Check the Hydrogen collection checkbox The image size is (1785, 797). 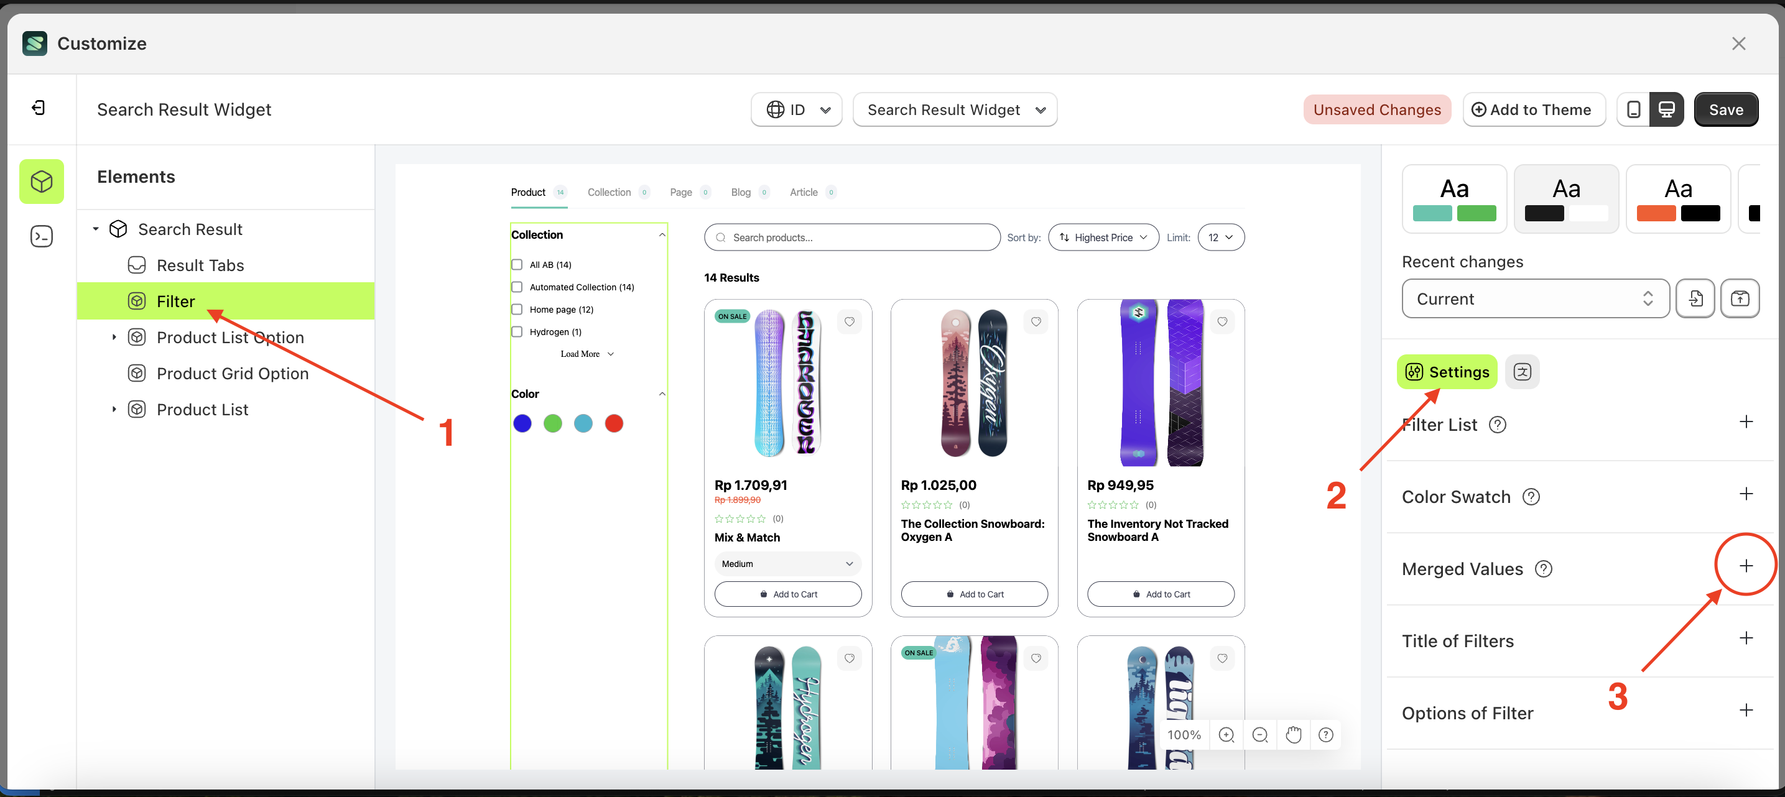516,332
